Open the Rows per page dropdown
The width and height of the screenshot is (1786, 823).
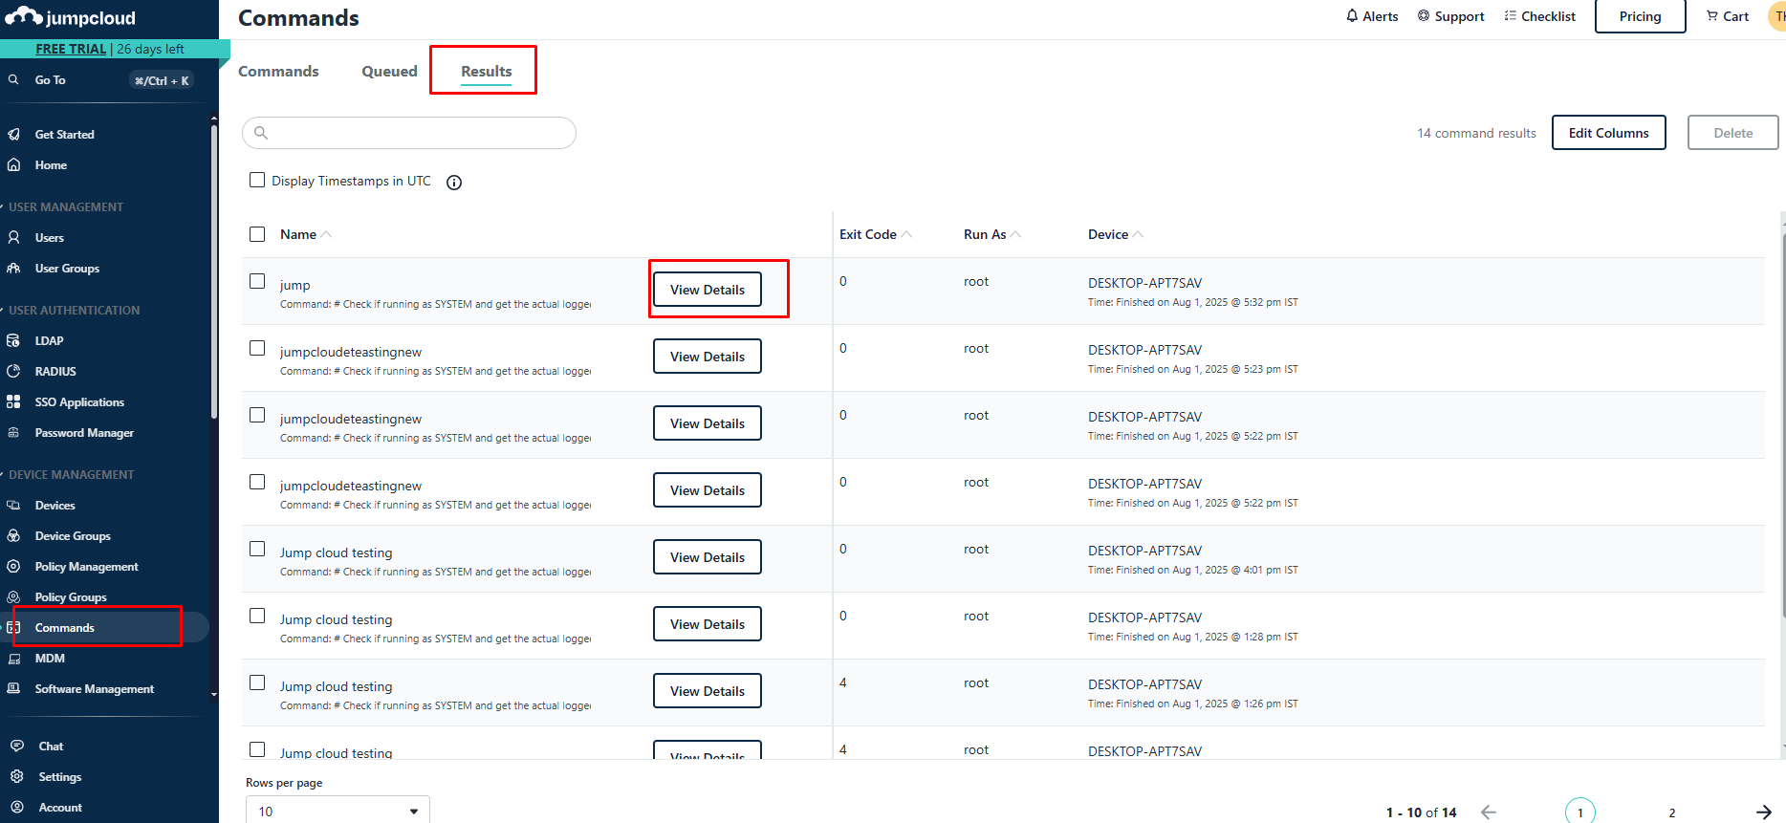(x=338, y=811)
